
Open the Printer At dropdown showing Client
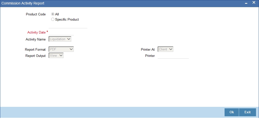point(165,49)
